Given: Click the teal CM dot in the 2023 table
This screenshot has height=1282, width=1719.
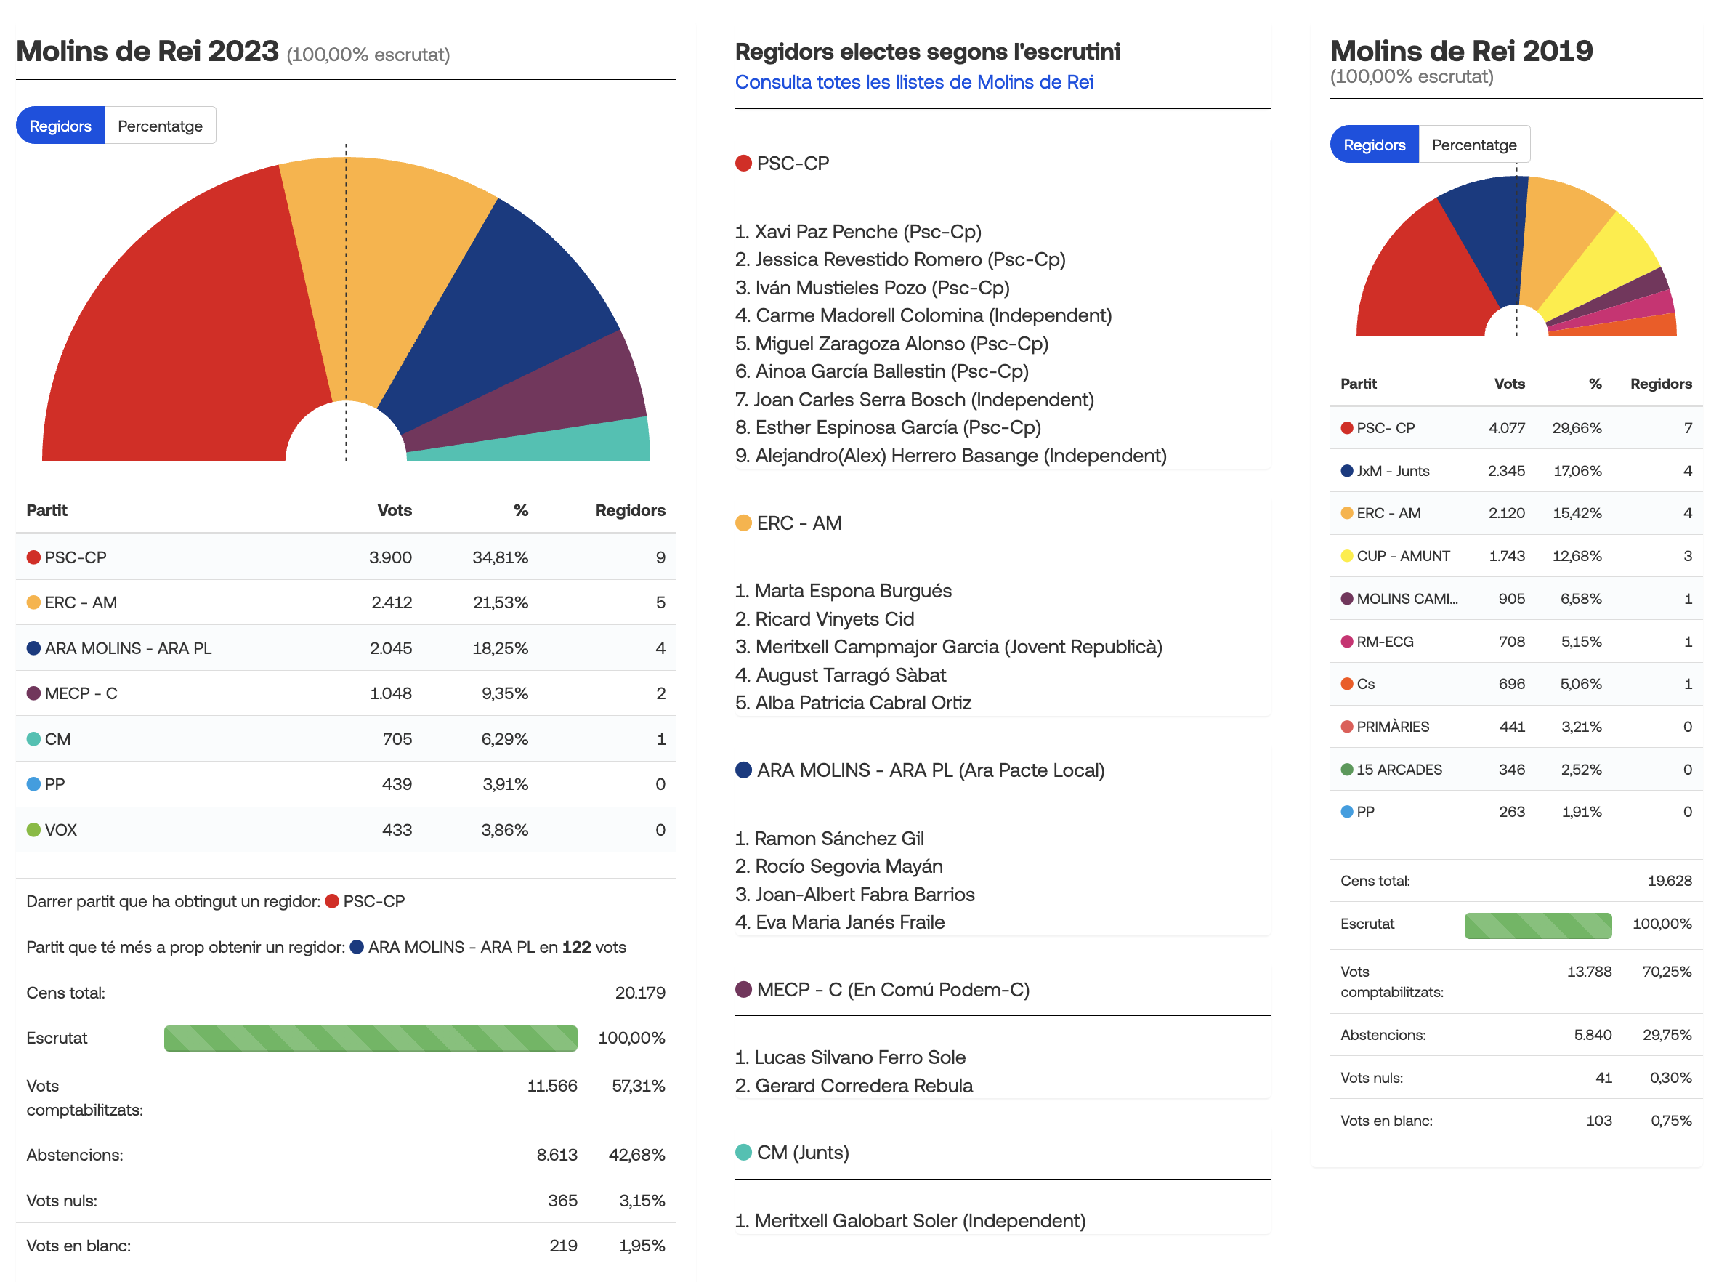Looking at the screenshot, I should pos(33,739).
